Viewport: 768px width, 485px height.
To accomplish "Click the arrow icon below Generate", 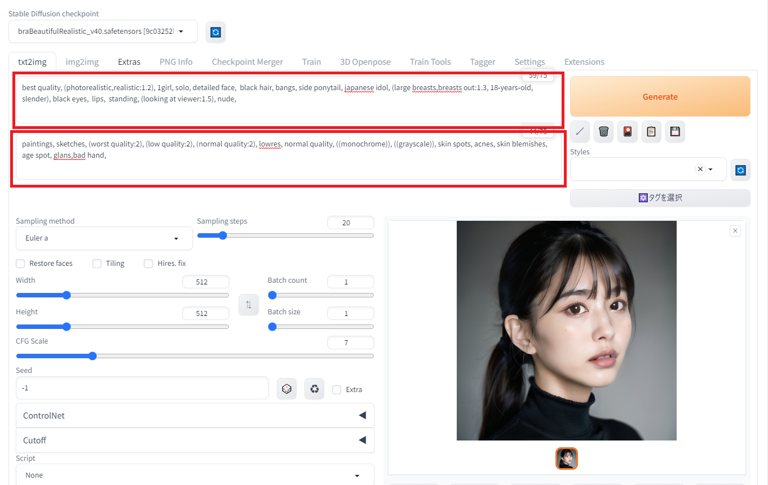I will [x=580, y=131].
